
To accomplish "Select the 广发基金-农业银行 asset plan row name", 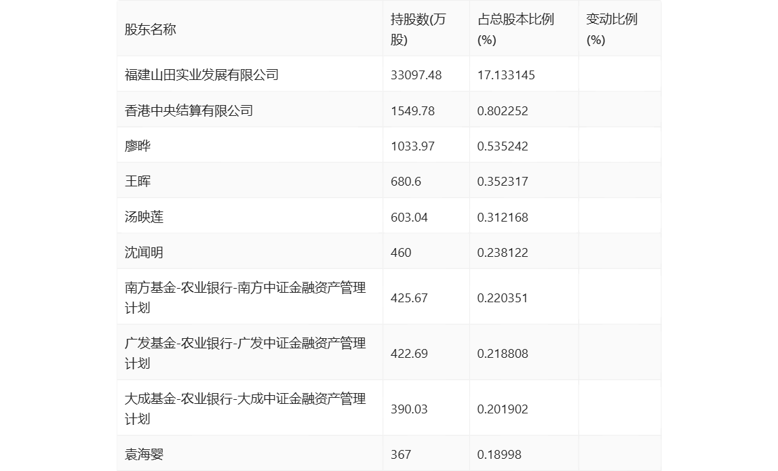I will 245,354.
